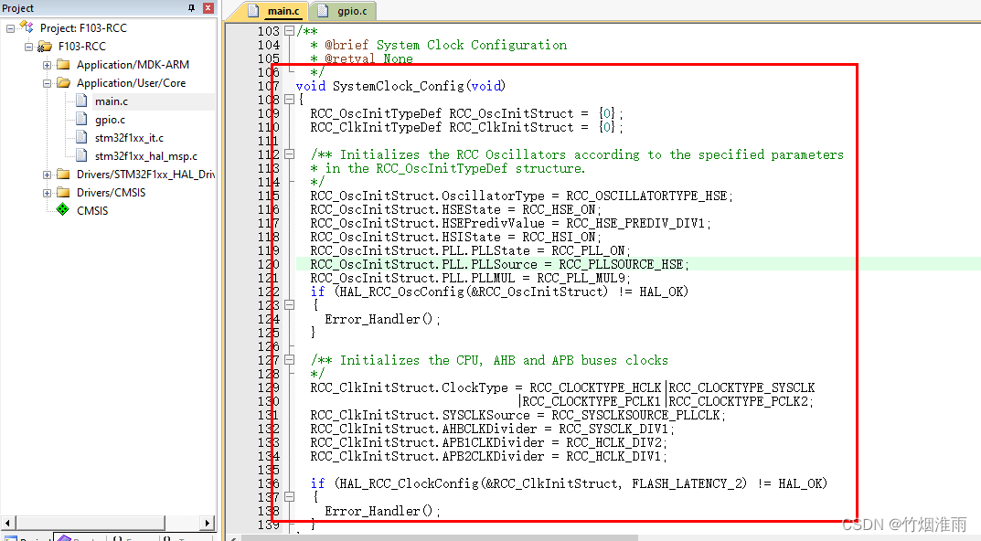Click the gpio.c file icon under Application/User/Core
This screenshot has width=981, height=541.
tap(80, 120)
